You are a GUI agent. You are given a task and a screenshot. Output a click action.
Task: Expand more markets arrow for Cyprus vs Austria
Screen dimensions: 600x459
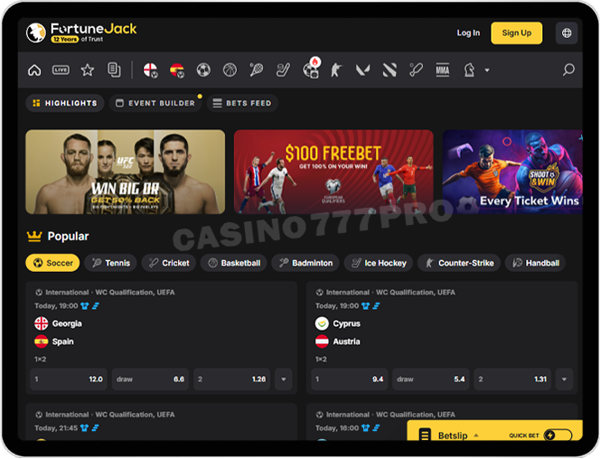point(565,379)
